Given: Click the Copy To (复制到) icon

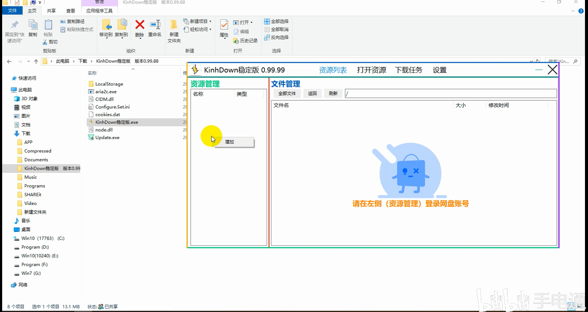Looking at the screenshot, I should (122, 25).
